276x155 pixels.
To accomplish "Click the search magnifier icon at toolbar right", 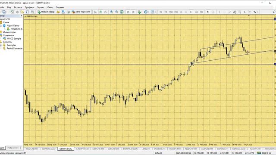I will pyautogui.click(x=274, y=12).
